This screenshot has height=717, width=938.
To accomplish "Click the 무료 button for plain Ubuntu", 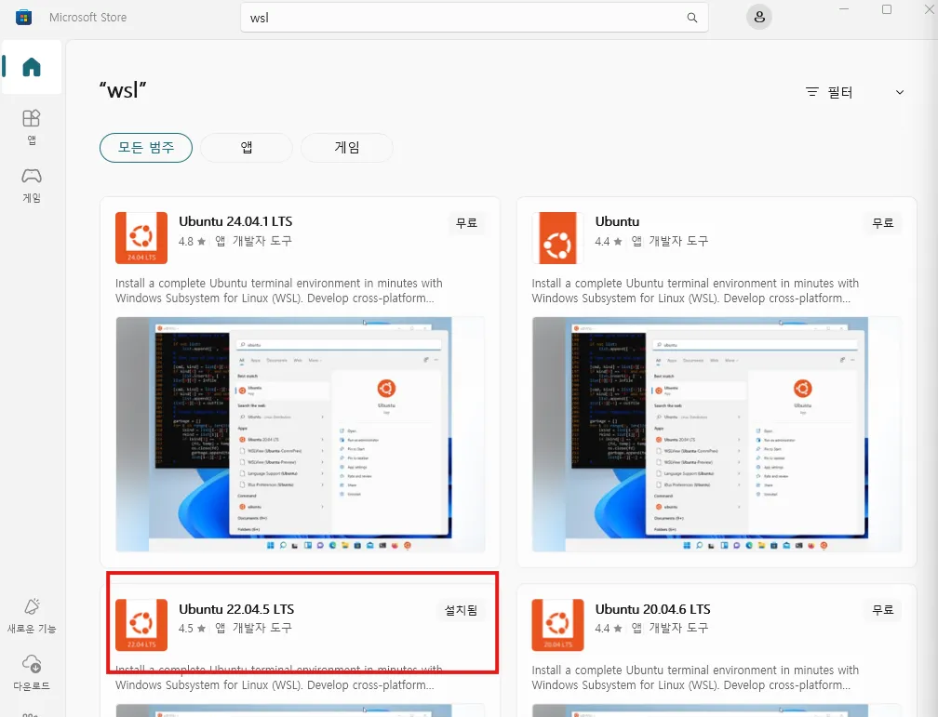I will (x=883, y=223).
